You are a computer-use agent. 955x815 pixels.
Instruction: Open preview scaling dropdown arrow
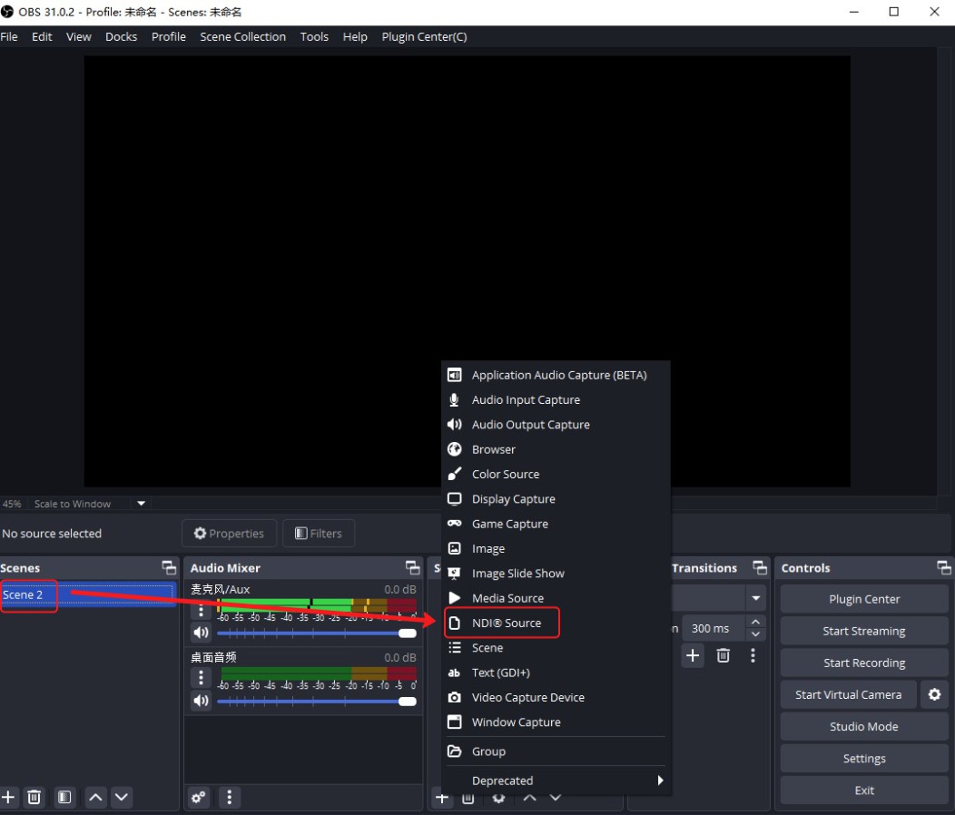142,503
